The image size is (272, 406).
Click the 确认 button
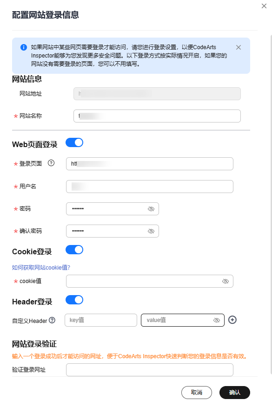click(x=235, y=393)
